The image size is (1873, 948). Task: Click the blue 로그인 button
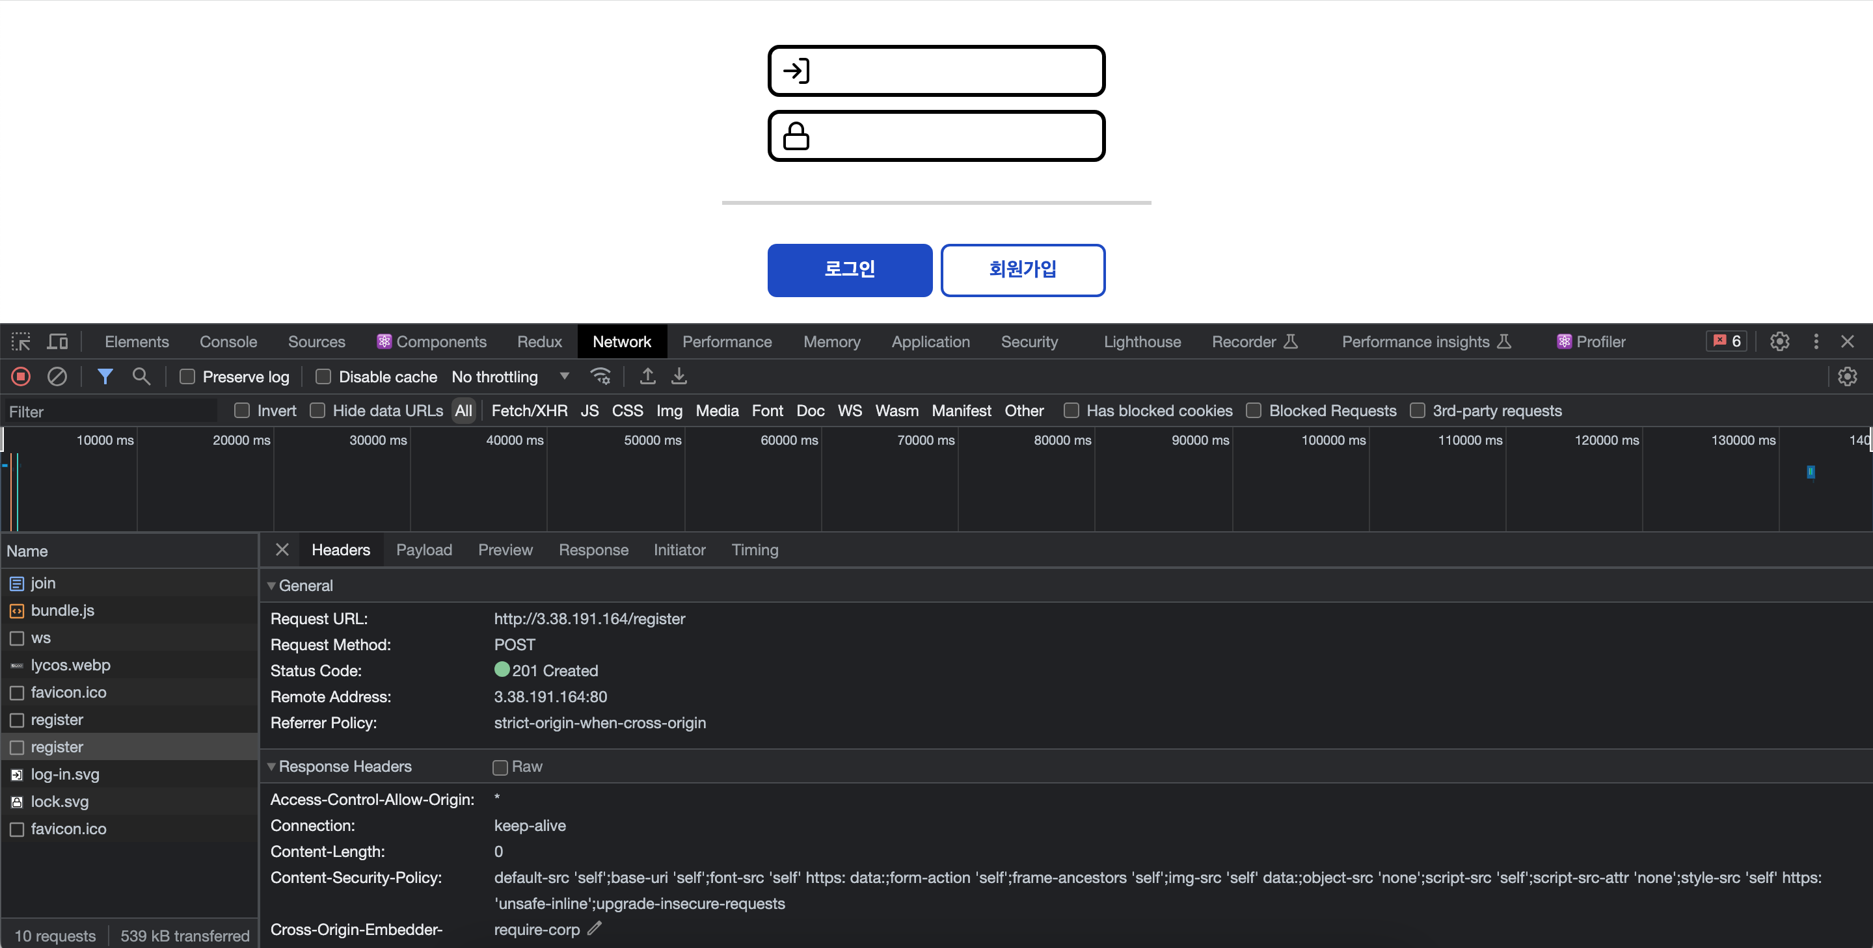[x=849, y=269]
